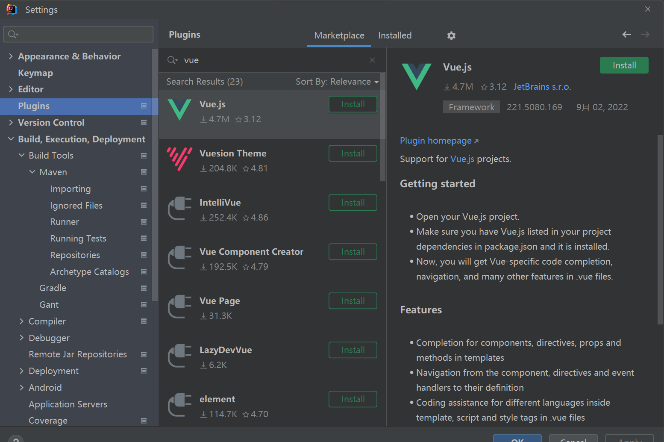Click the project-level icon next to Maven

point(144,172)
